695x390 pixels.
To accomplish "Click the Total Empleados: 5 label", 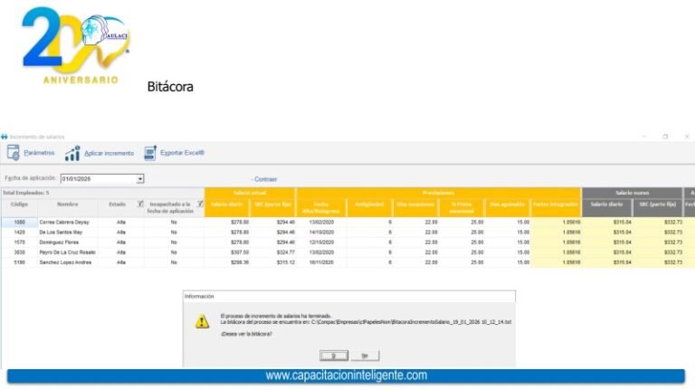I will (25, 193).
